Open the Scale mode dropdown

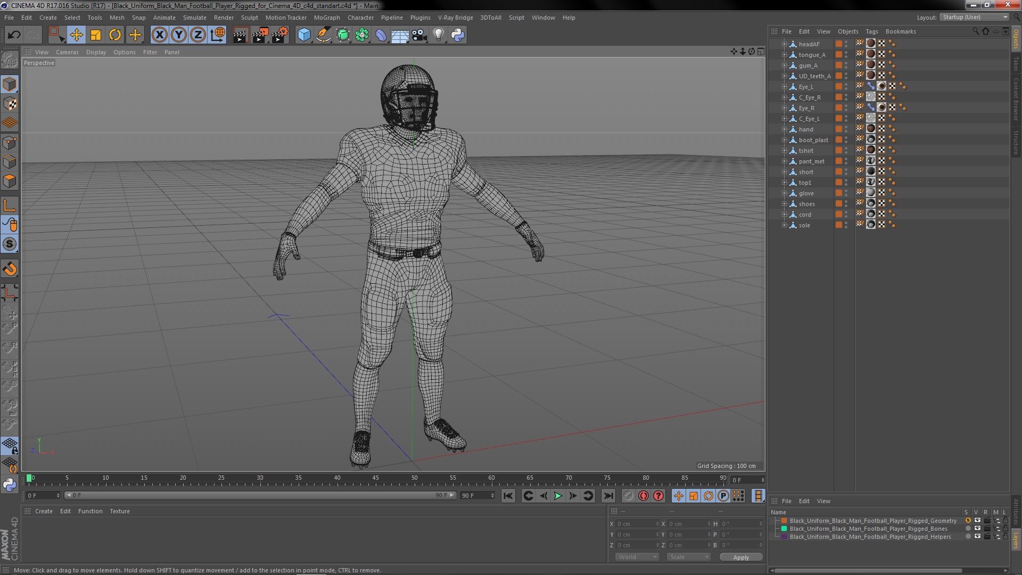(x=689, y=557)
